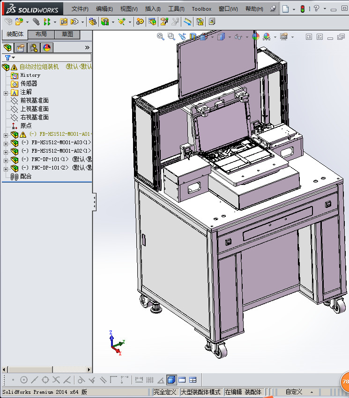
Task: Switch to the 草图 tab
Action: 67,34
